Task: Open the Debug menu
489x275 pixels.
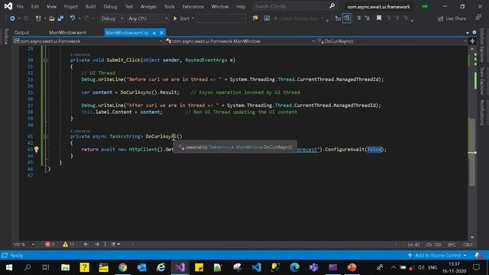Action: click(110, 6)
